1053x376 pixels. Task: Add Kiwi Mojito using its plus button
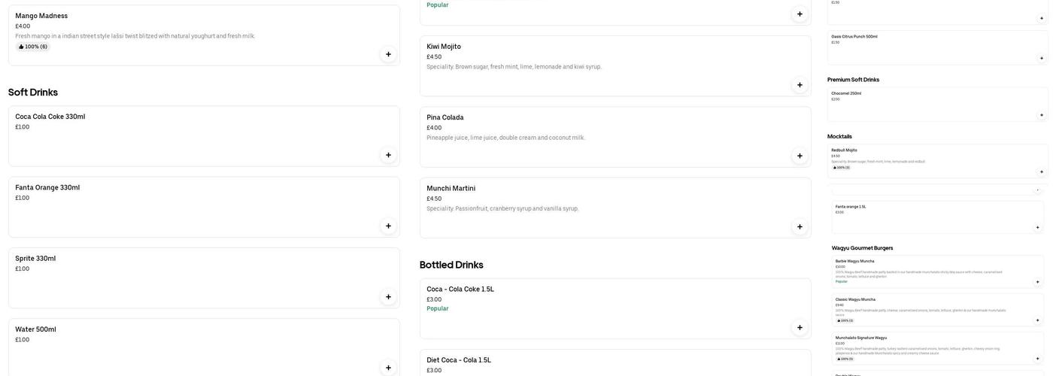click(800, 85)
